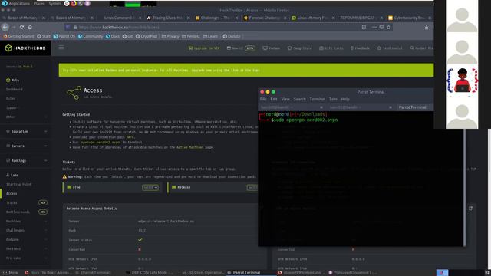
Task: Open the CryptPad bookmark
Action: pyautogui.click(x=146, y=36)
